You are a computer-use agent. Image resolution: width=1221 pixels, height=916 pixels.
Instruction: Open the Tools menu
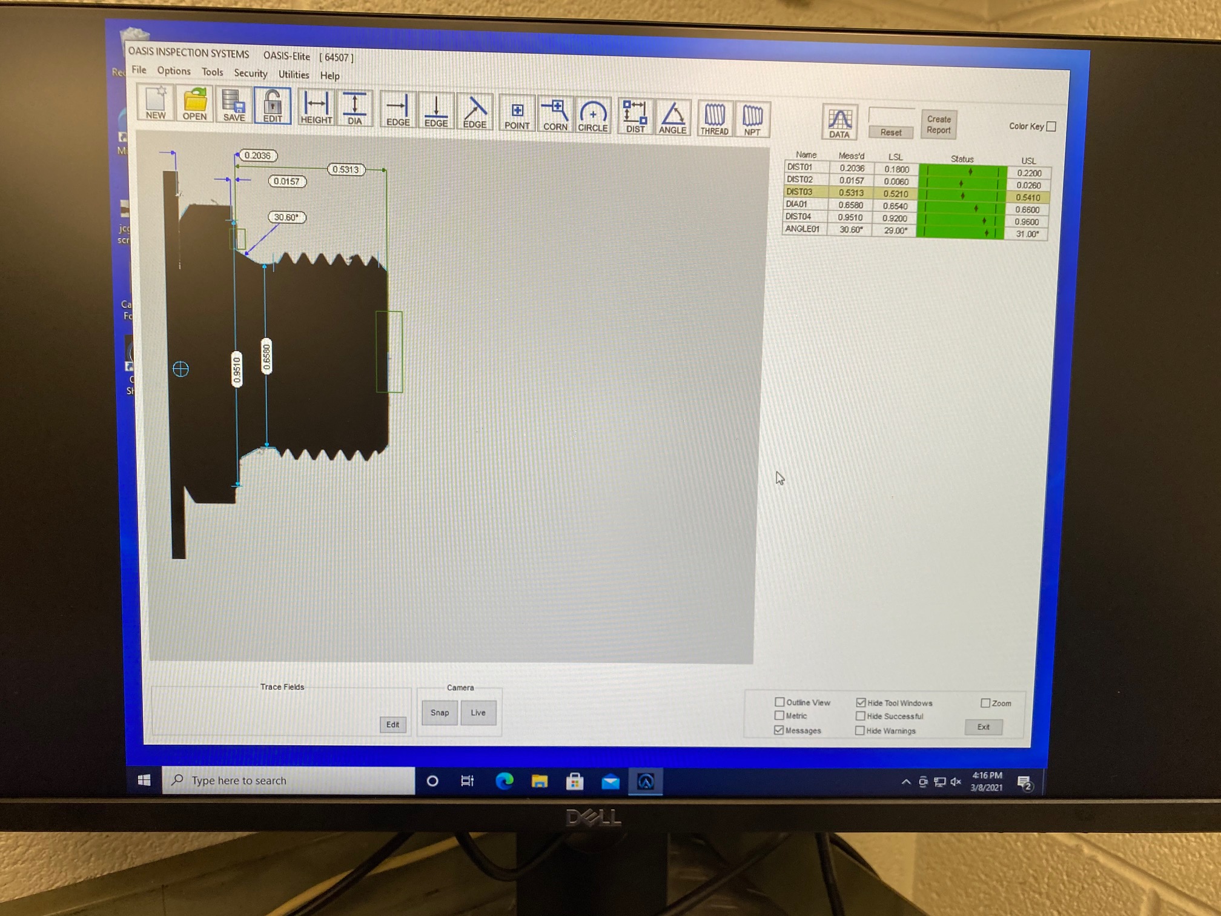tap(212, 72)
